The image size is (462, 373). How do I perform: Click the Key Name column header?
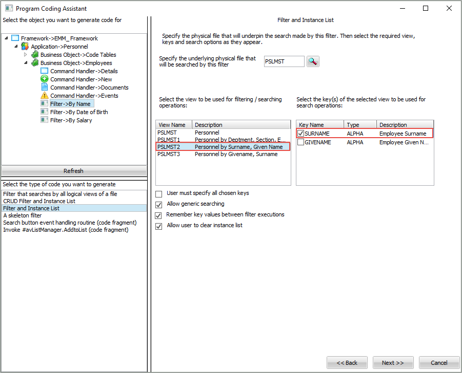(x=320, y=125)
